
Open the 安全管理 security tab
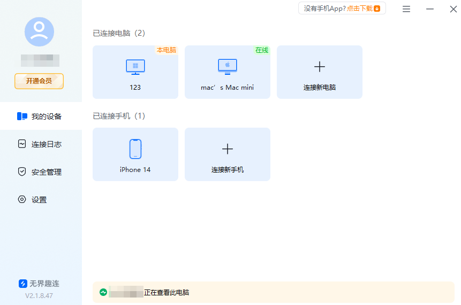click(x=41, y=172)
